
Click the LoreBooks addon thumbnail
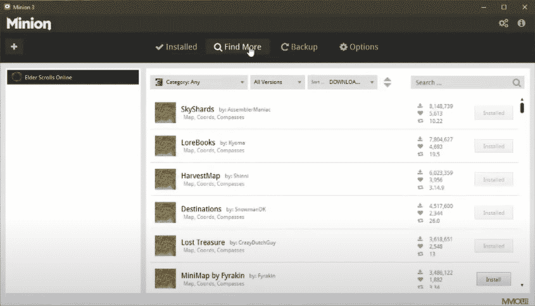[x=165, y=146]
